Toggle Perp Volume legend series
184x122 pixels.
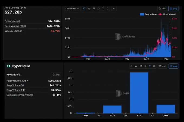click(148, 14)
